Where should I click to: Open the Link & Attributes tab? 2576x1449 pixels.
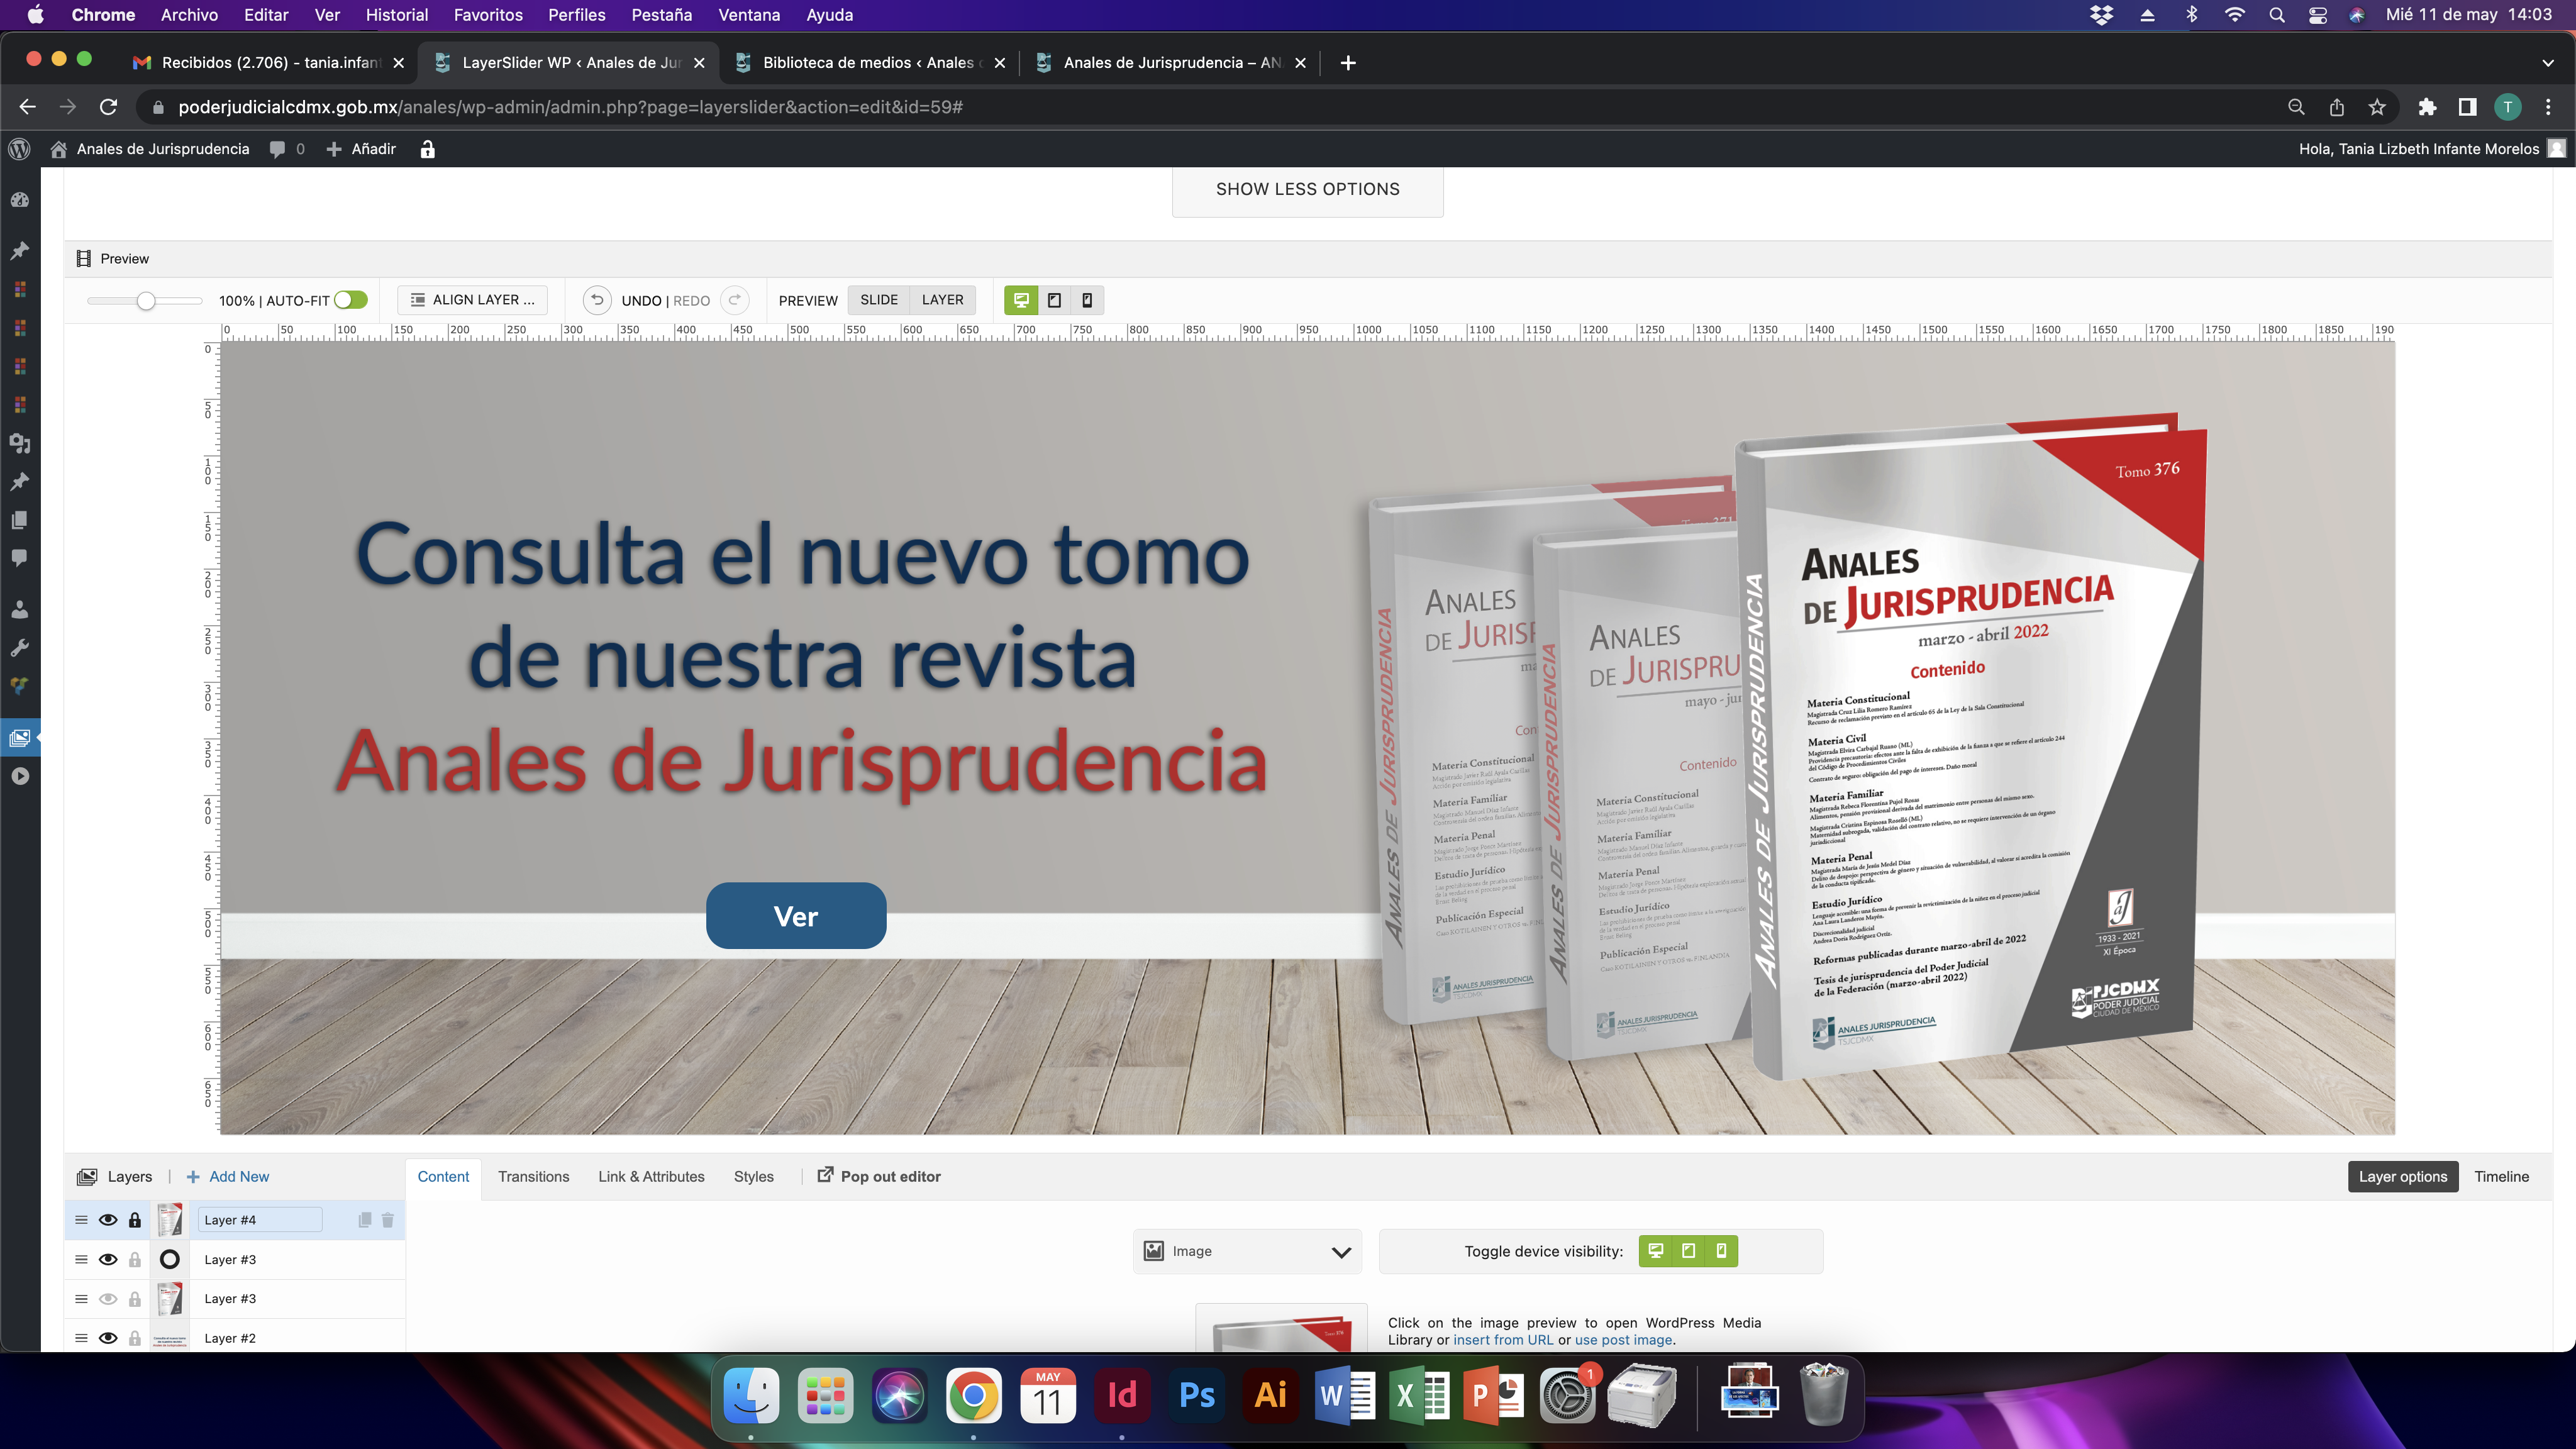pyautogui.click(x=651, y=1177)
